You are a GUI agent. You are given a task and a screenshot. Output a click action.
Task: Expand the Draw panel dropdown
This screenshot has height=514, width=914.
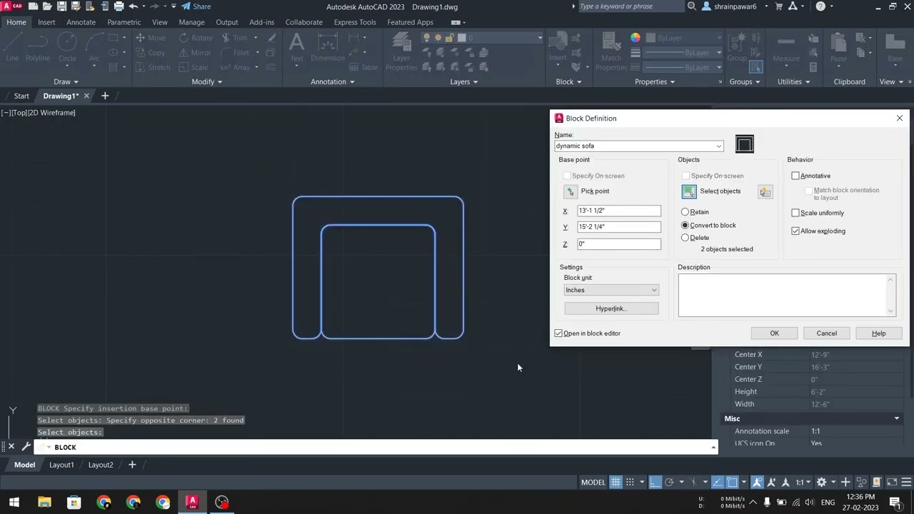(66, 81)
